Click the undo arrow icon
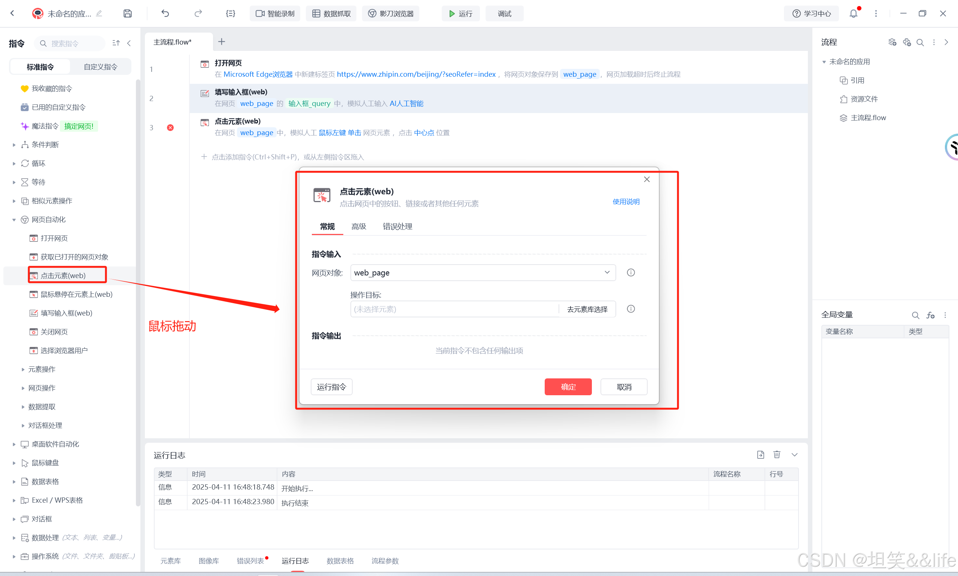This screenshot has height=576, width=958. tap(165, 13)
